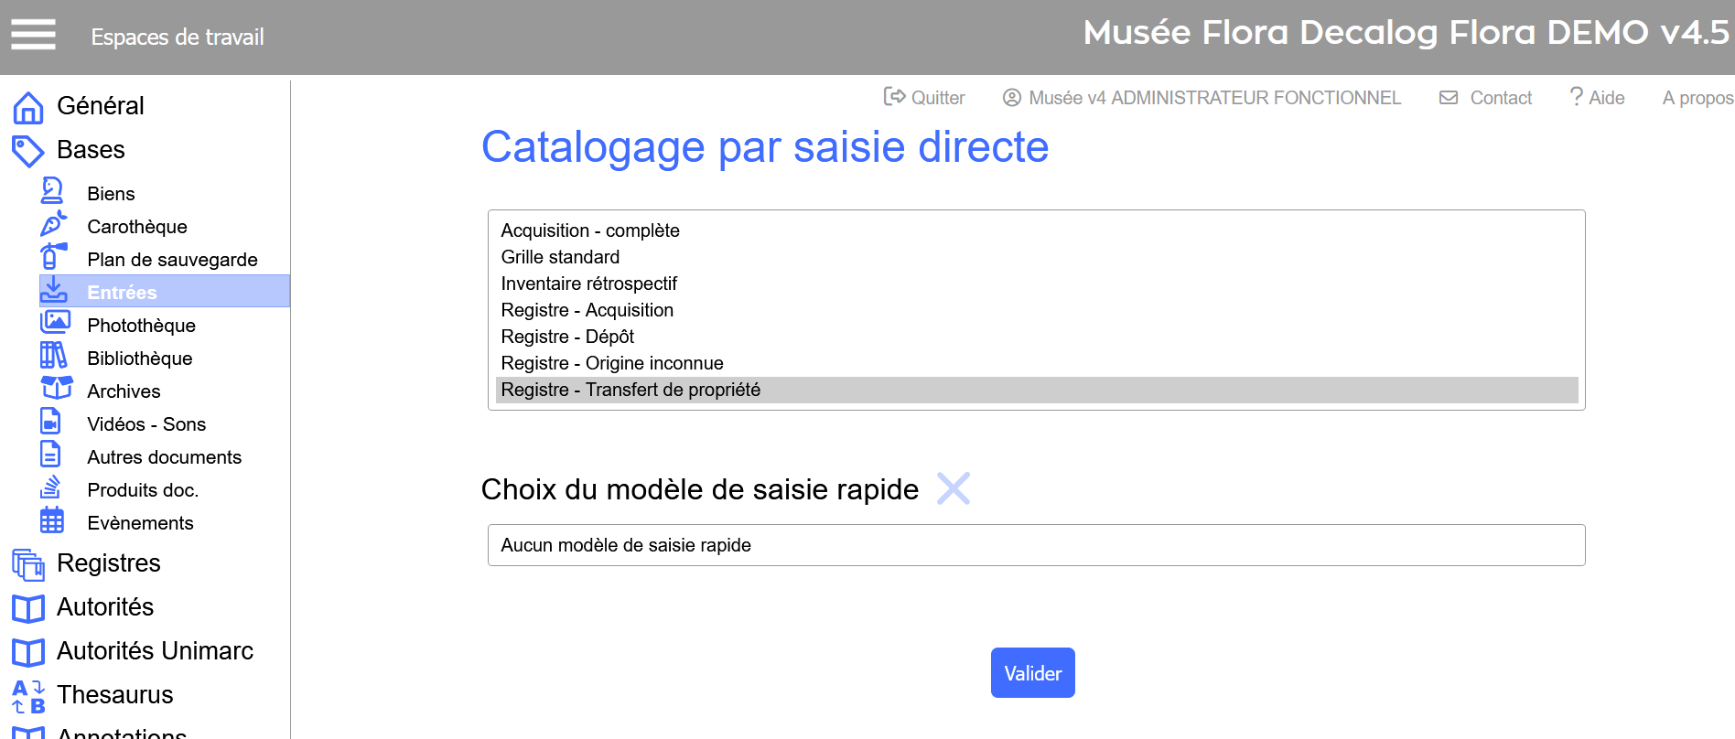Viewport: 1735px width, 739px height.
Task: Click the Quitter logout link
Action: [x=924, y=98]
